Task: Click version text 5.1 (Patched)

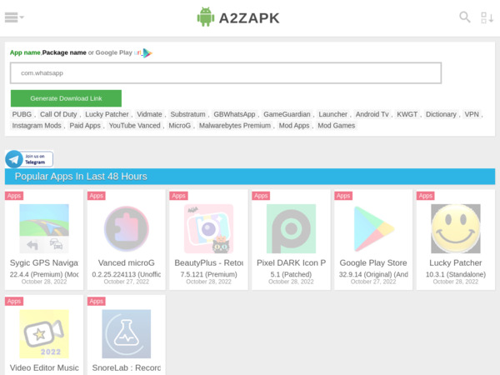Action: tap(291, 274)
